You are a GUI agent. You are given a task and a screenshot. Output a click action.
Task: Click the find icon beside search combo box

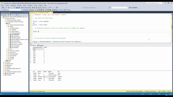pos(110,8)
